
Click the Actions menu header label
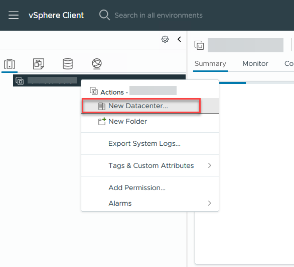pyautogui.click(x=114, y=92)
